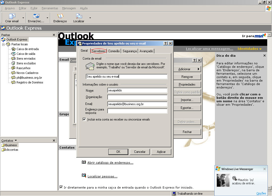Viewport: 272px width, 196px height.
Task: Open the Ferramentas menu
Action: pos(50,8)
